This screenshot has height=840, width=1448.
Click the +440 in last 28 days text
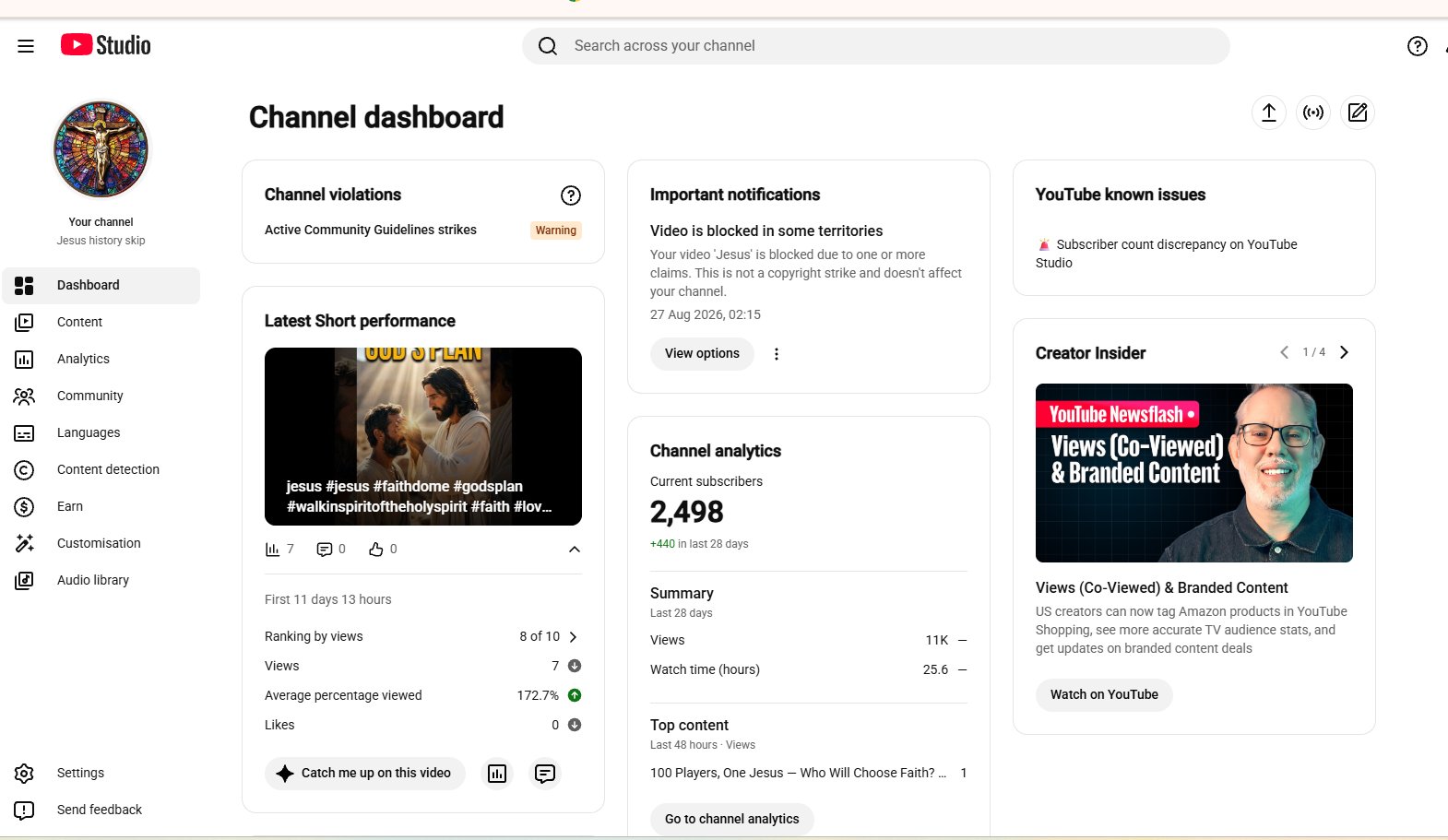699,544
